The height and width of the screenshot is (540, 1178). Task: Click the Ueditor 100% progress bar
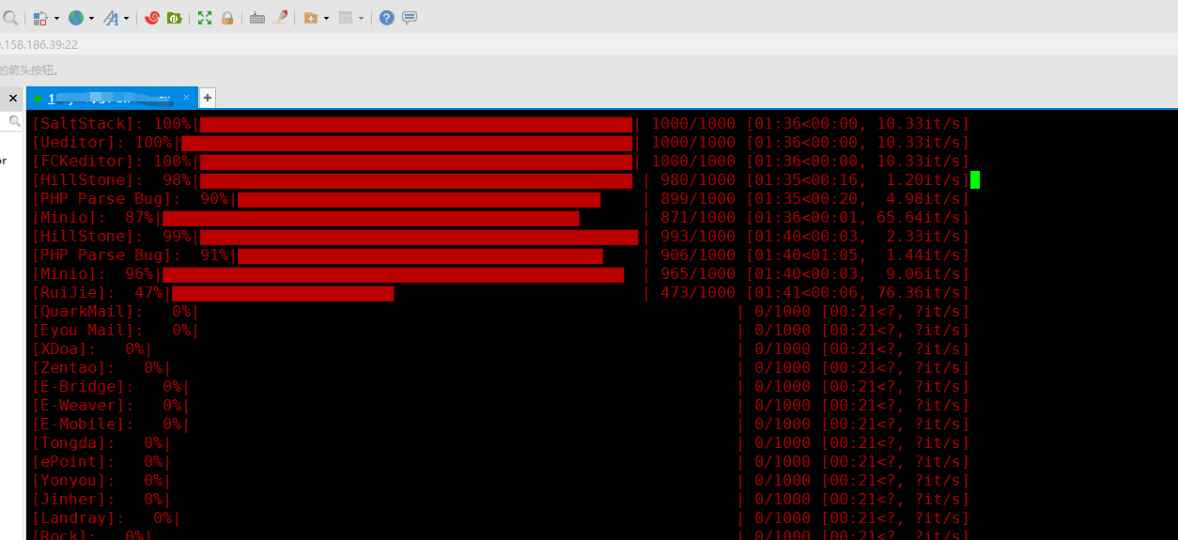click(x=407, y=143)
